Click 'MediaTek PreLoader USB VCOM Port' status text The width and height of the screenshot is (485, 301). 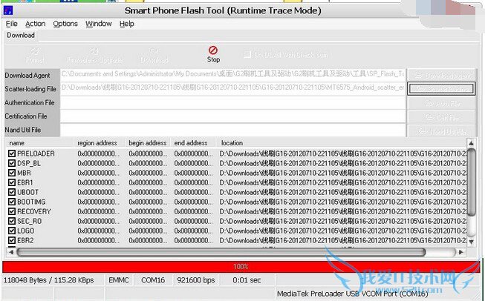pos(352,294)
